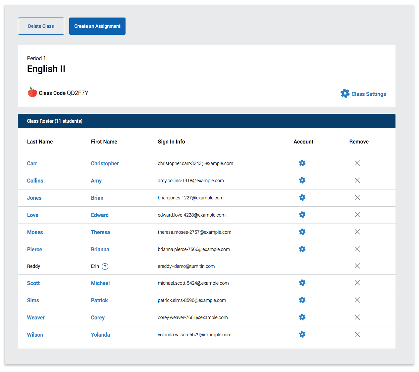Open student profile for last name Carr
Screen dimensions: 419x372
pyautogui.click(x=32, y=163)
